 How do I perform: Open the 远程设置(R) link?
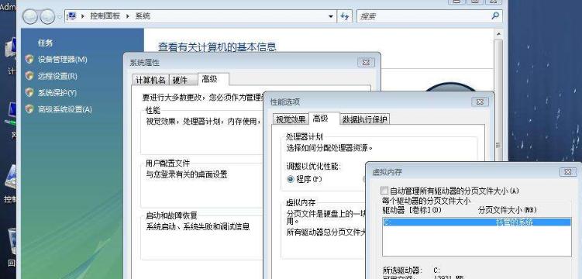[57, 76]
